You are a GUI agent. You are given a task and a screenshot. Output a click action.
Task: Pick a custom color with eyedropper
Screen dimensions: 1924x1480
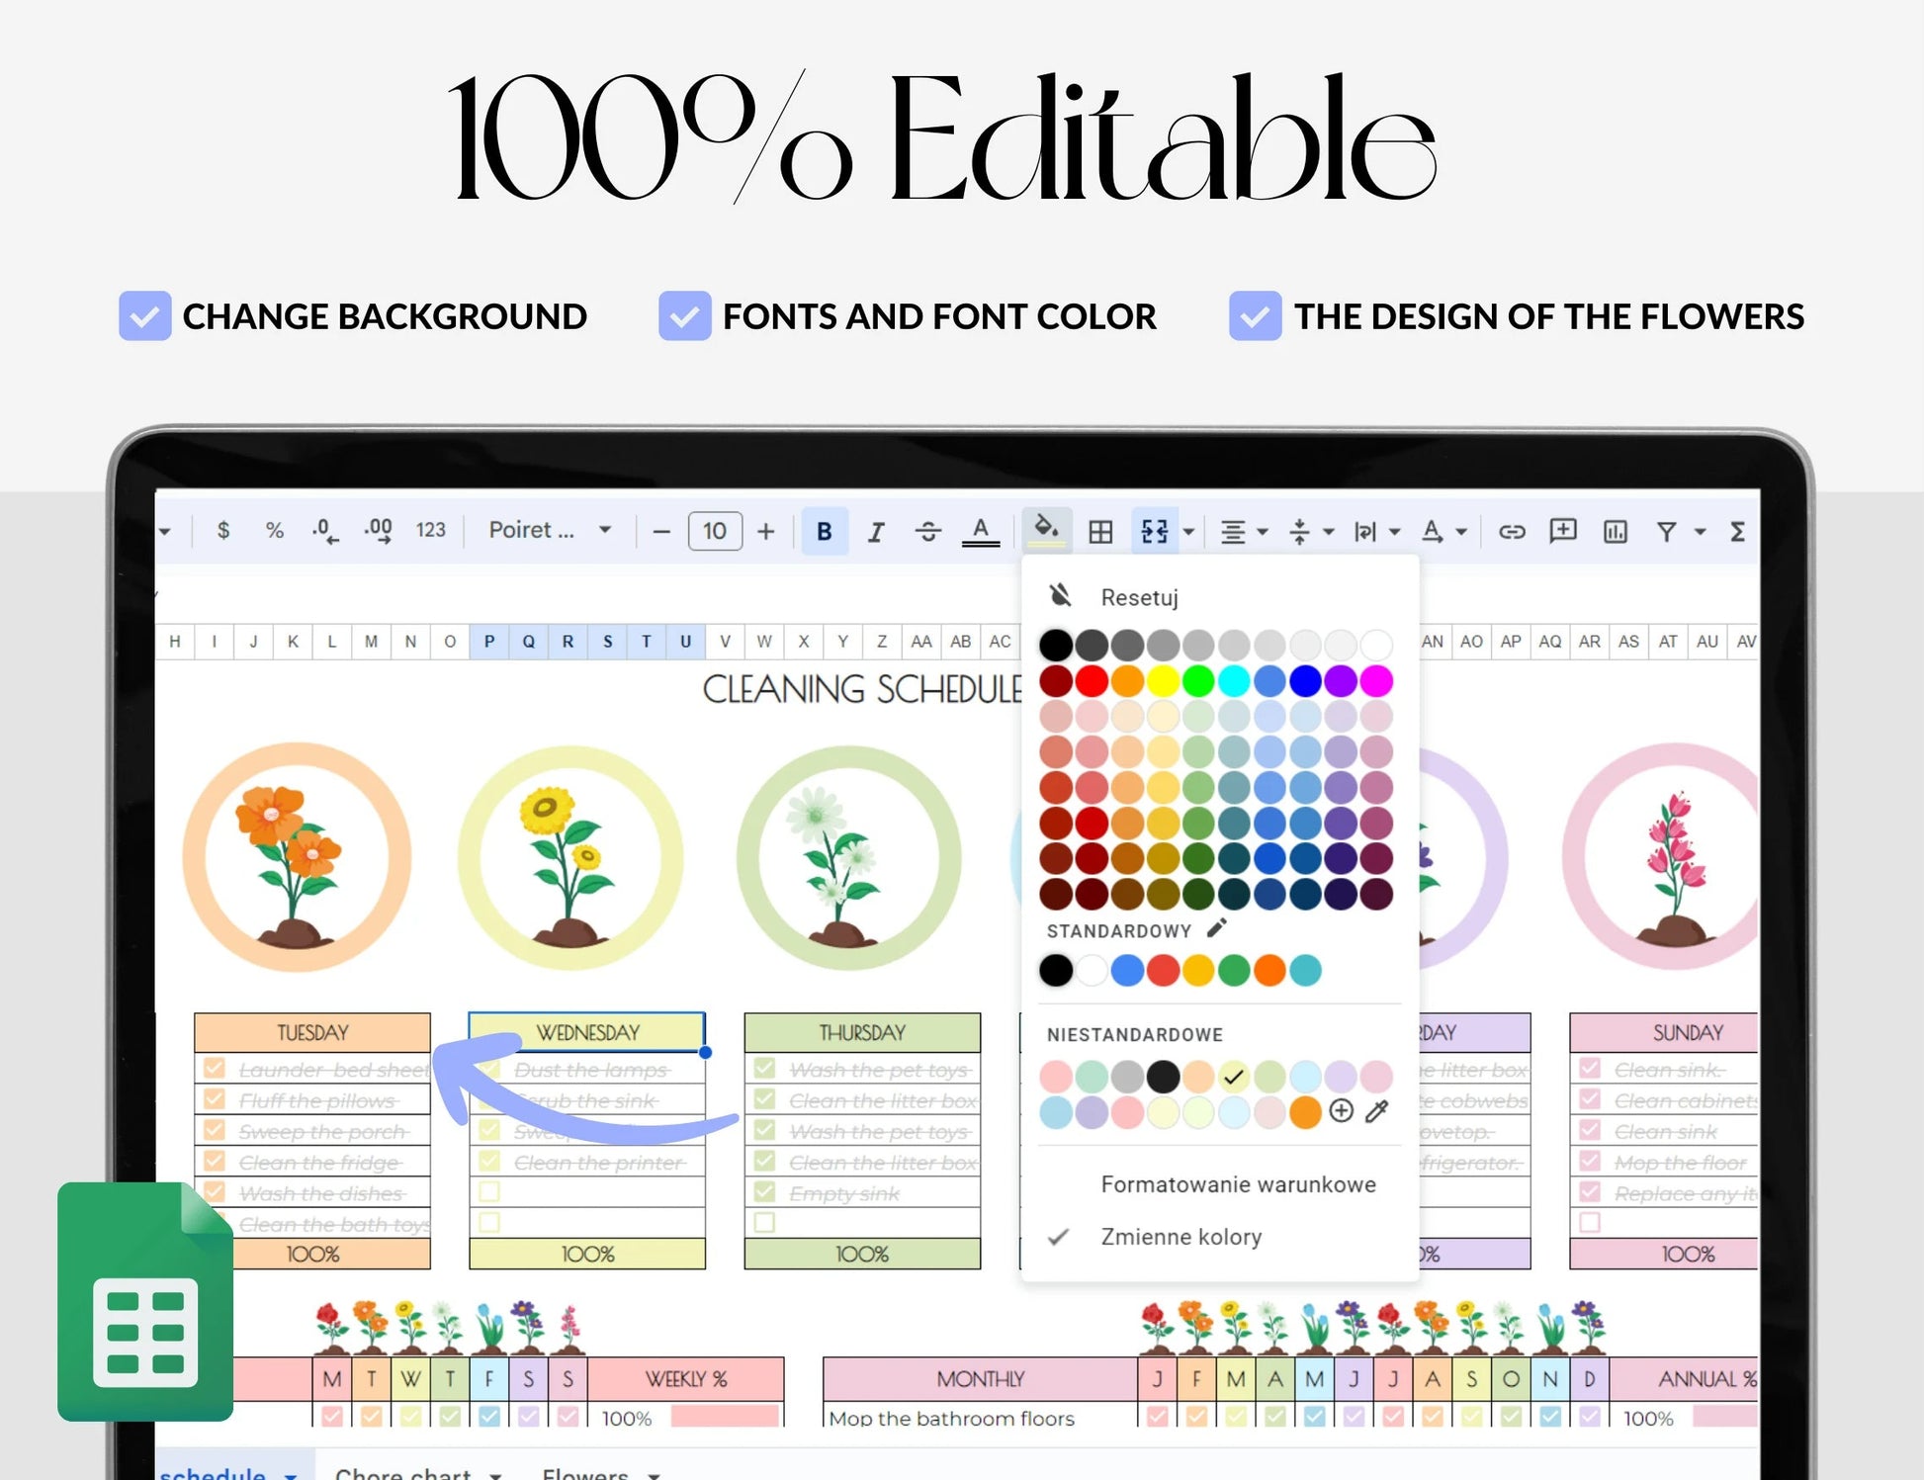[x=1376, y=1112]
